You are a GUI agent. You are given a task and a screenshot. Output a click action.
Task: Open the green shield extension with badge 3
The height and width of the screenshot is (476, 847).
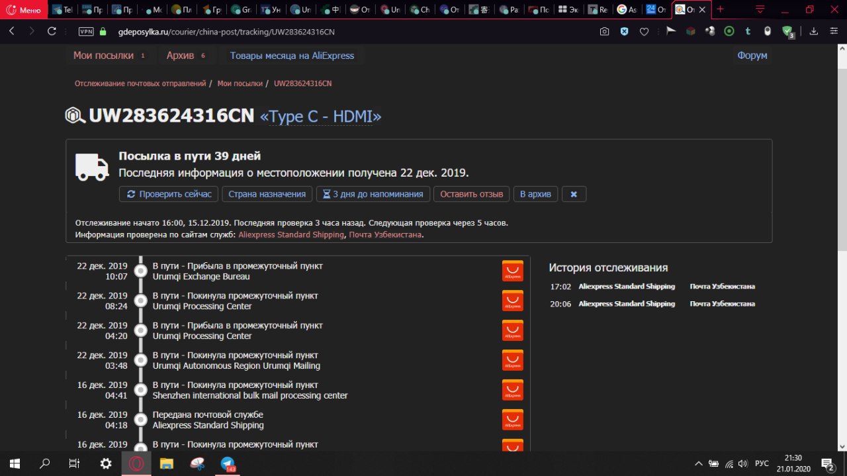point(787,31)
